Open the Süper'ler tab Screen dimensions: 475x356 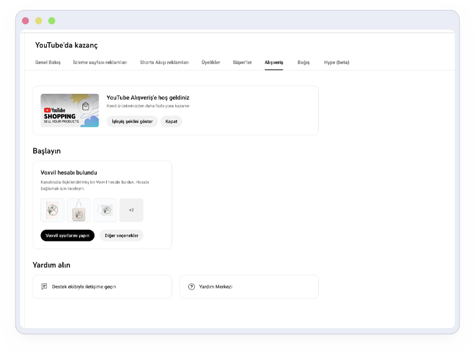[242, 62]
